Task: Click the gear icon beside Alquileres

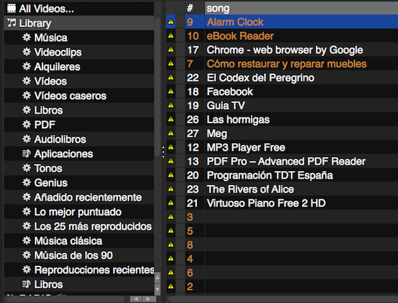Action: [27, 66]
